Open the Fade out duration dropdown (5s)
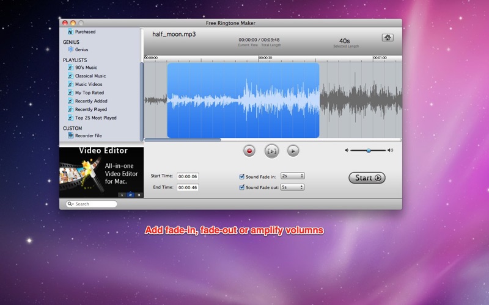 pos(293,187)
